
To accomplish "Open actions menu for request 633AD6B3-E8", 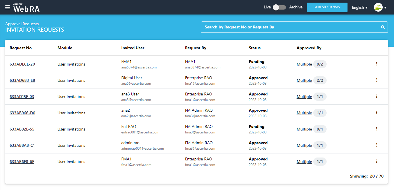I will (377, 80).
